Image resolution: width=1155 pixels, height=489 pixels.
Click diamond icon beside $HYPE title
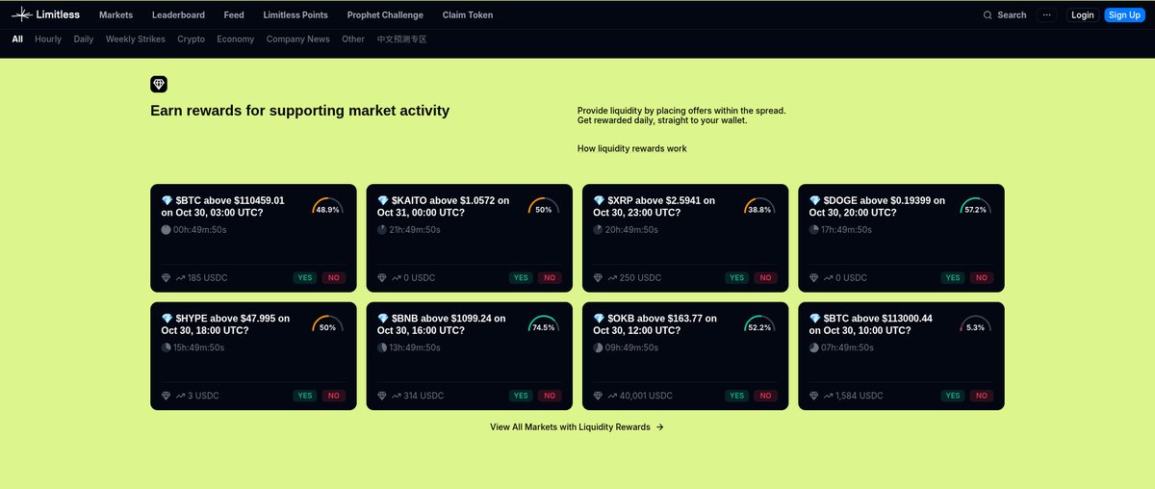(167, 319)
